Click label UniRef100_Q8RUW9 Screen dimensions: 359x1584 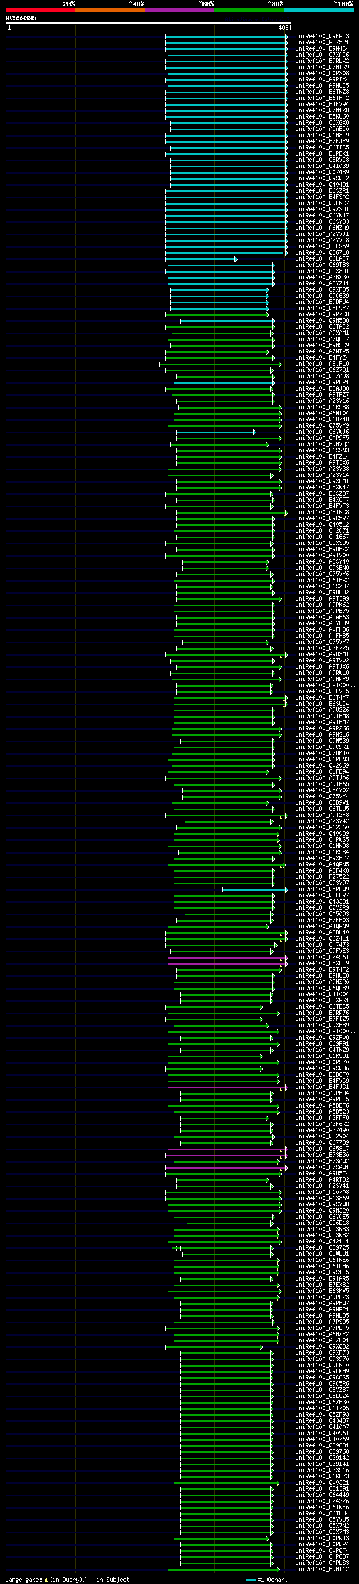click(x=321, y=889)
